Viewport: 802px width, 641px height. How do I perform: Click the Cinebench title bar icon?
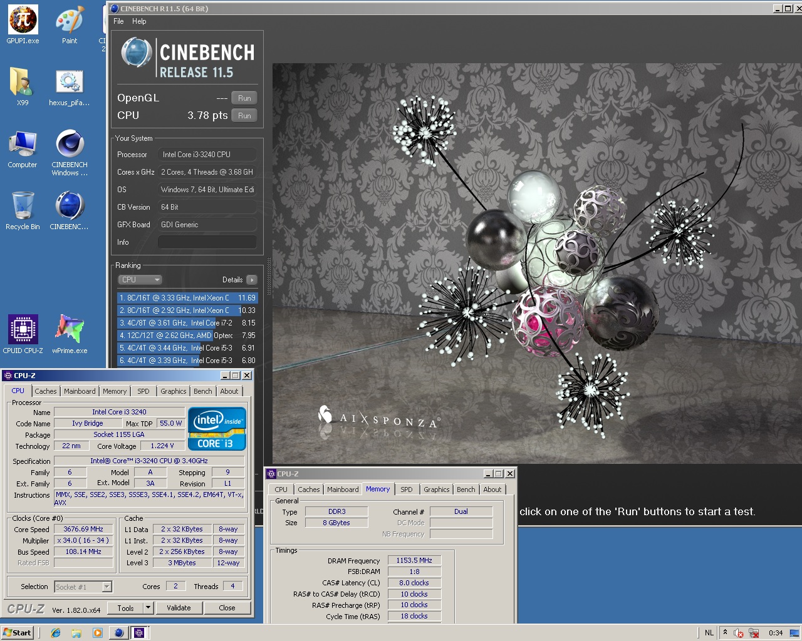114,9
